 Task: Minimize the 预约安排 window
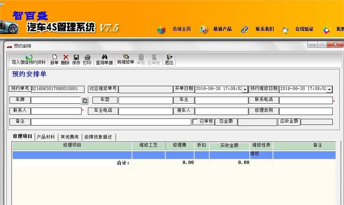pyautogui.click(x=313, y=45)
